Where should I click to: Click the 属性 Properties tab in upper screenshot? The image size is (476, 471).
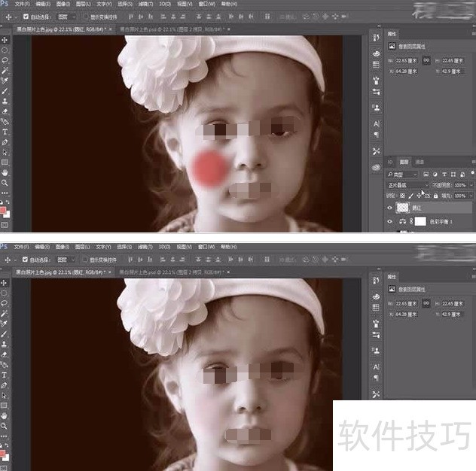(x=392, y=34)
